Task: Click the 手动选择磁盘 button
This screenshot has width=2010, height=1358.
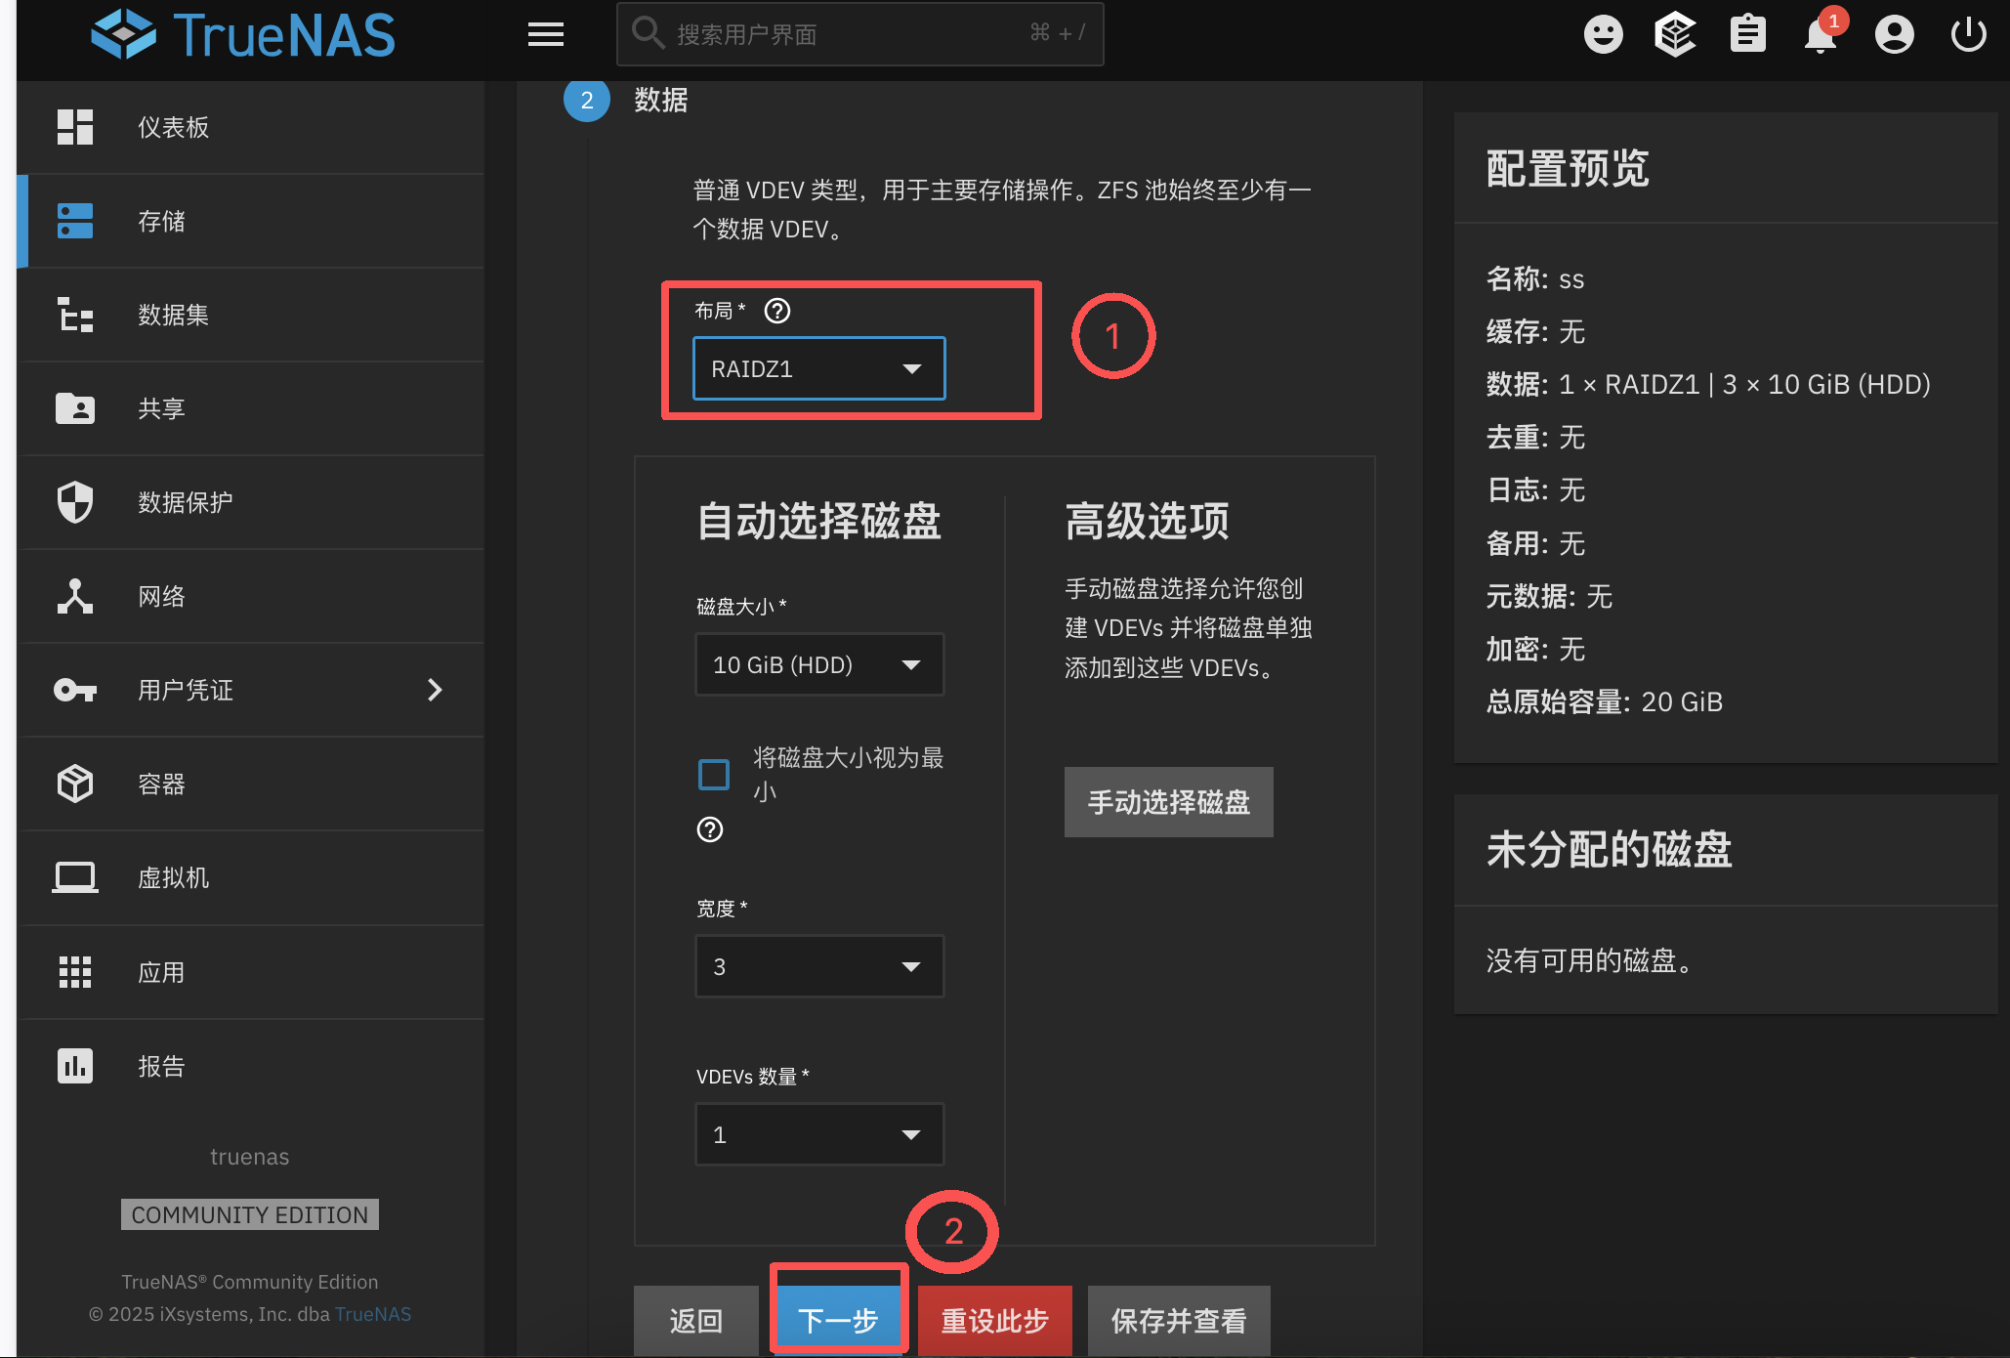Action: [1168, 802]
